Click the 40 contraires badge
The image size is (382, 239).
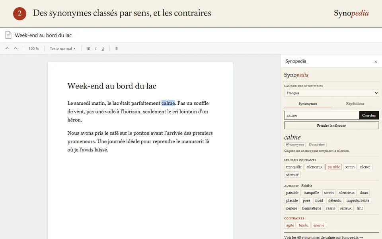[x=316, y=145]
